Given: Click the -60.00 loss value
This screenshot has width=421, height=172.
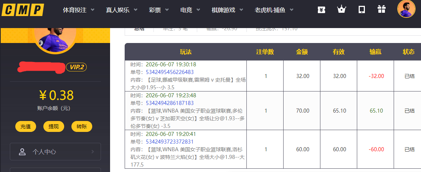Looking at the screenshot, I should click(x=376, y=149).
